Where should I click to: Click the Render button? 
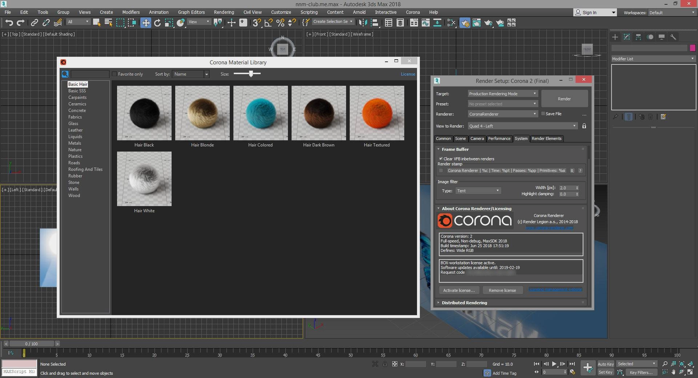pos(564,99)
